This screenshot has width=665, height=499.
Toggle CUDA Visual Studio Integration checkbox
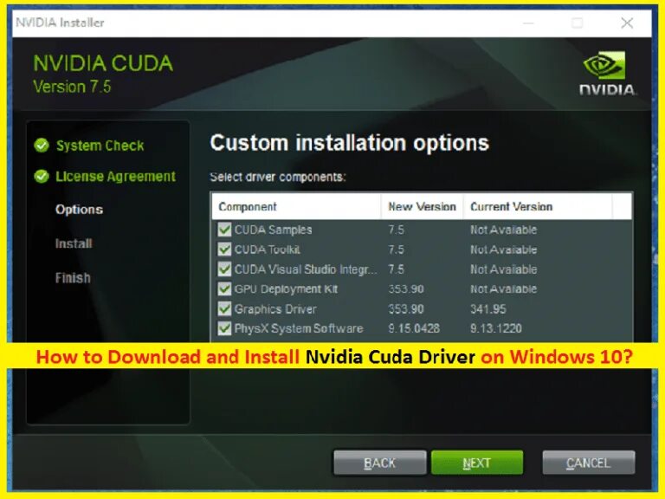pyautogui.click(x=224, y=269)
